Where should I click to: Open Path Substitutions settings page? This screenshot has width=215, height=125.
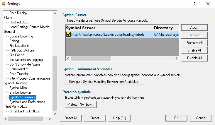(x=22, y=50)
